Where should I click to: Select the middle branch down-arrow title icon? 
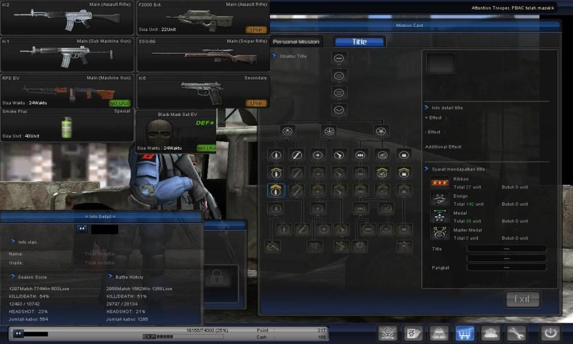329,131
